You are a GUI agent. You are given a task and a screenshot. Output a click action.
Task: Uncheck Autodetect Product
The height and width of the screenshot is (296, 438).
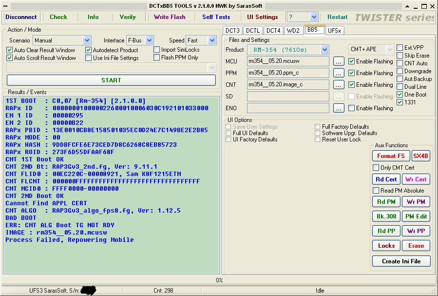pos(89,50)
